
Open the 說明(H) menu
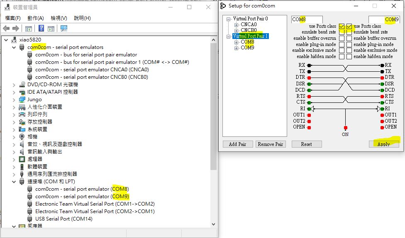[x=83, y=18]
